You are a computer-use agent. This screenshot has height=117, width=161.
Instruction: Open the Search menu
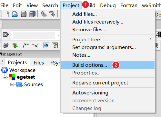[50, 5]
